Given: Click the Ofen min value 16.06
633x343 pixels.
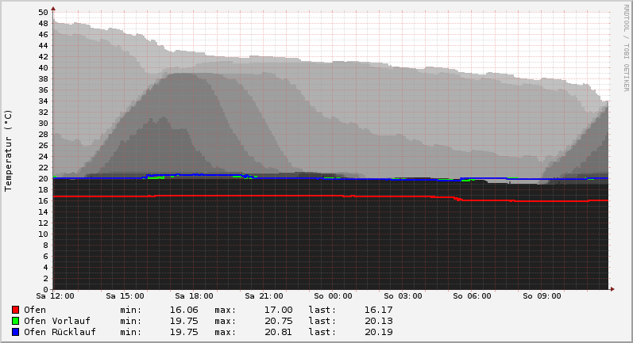Looking at the screenshot, I should tap(183, 310).
